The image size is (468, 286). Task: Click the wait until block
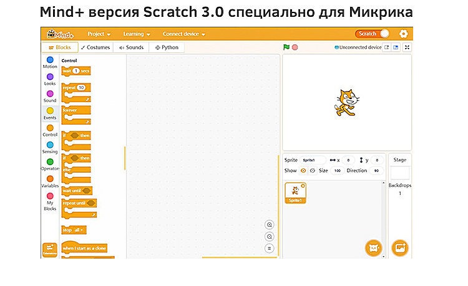tap(77, 191)
